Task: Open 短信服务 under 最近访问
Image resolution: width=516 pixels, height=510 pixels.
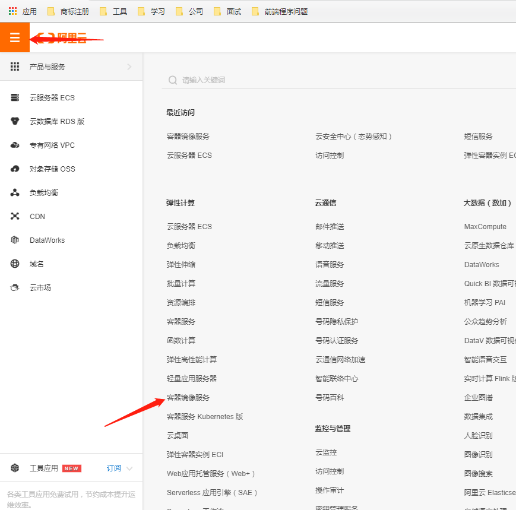Action: 478,136
